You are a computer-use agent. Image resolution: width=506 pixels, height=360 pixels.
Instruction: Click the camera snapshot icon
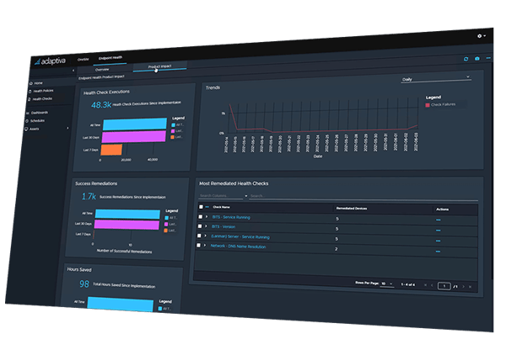(x=477, y=58)
